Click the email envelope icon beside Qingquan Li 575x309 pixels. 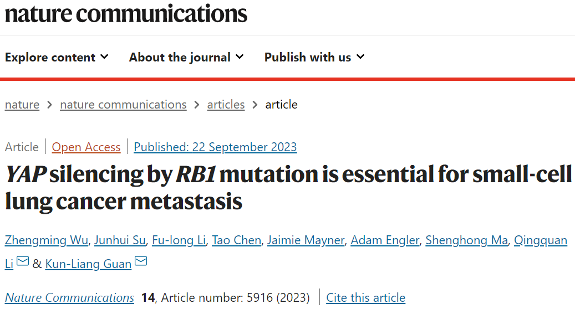pos(23,261)
